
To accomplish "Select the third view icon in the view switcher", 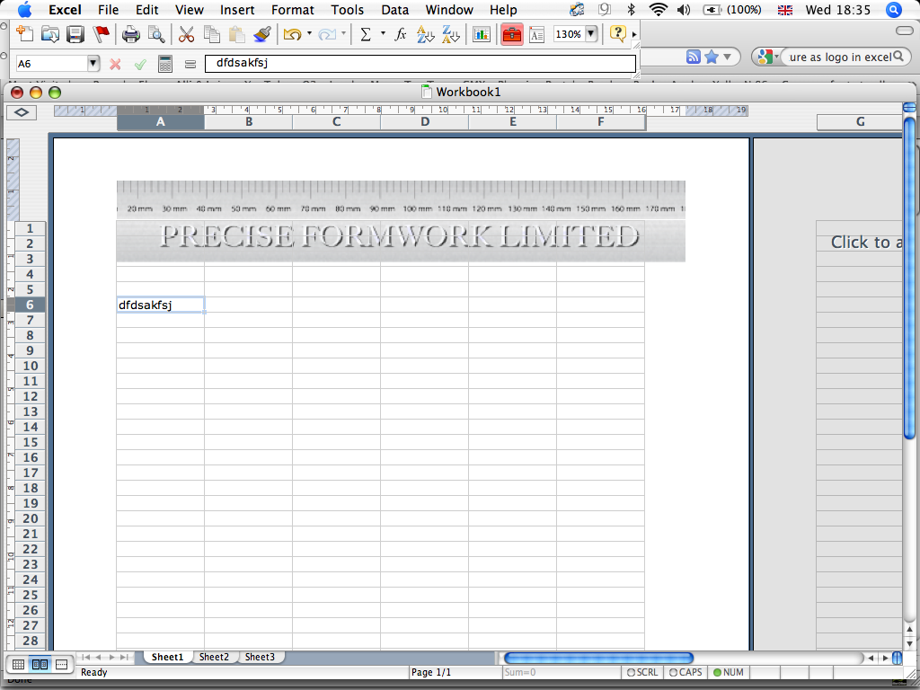I will [x=62, y=664].
